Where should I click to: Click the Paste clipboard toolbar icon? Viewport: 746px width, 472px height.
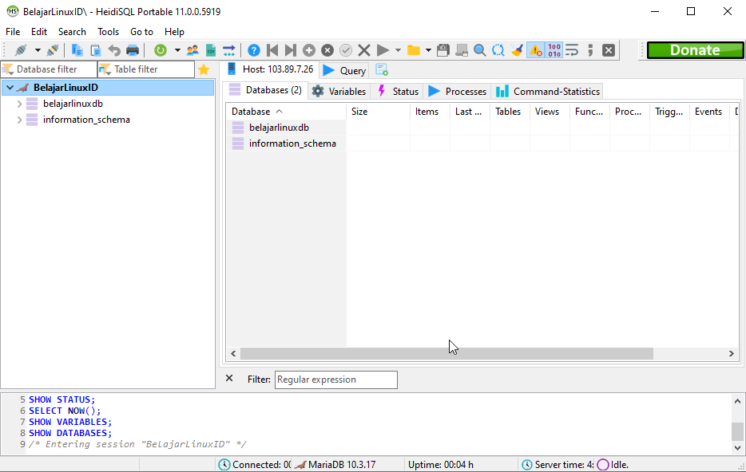(96, 50)
